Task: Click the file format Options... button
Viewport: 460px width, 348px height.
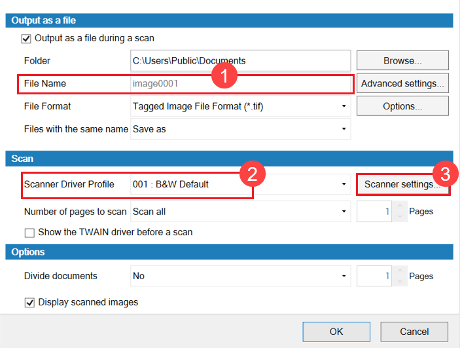Action: pyautogui.click(x=402, y=106)
